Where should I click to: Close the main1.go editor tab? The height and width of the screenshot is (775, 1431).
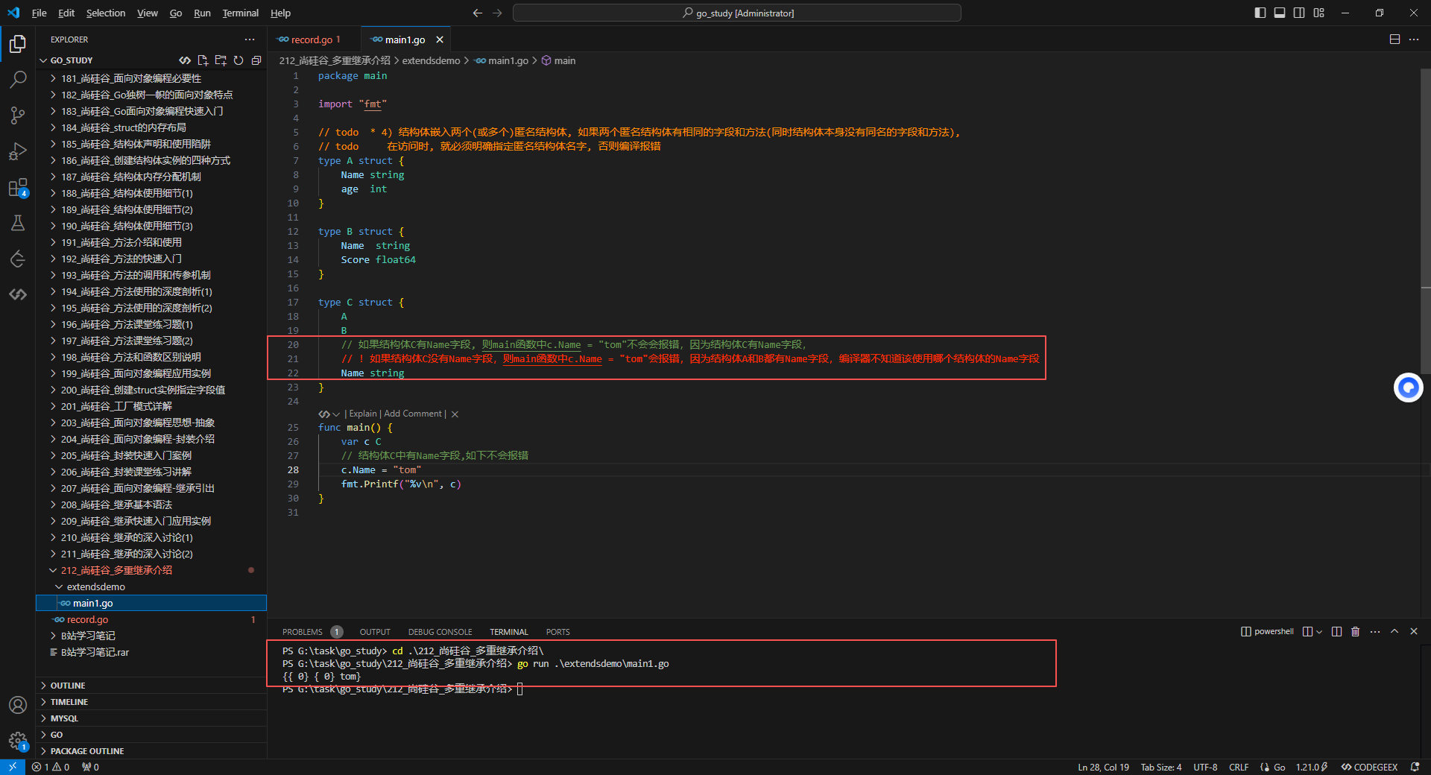[x=440, y=39]
